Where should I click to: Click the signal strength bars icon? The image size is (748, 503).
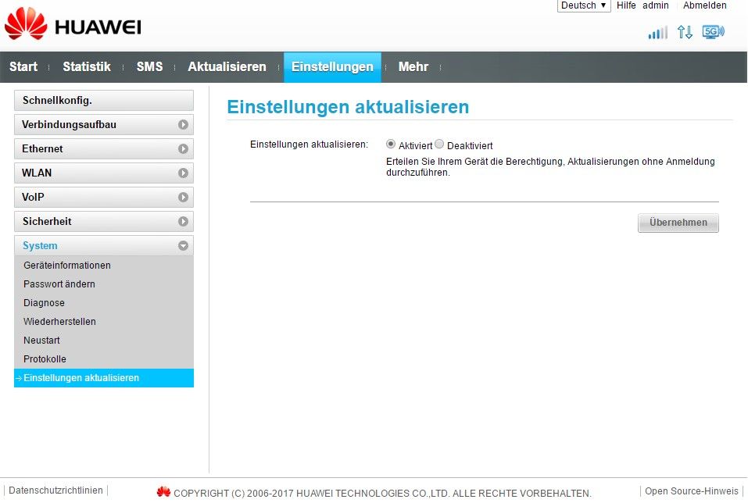(x=657, y=33)
